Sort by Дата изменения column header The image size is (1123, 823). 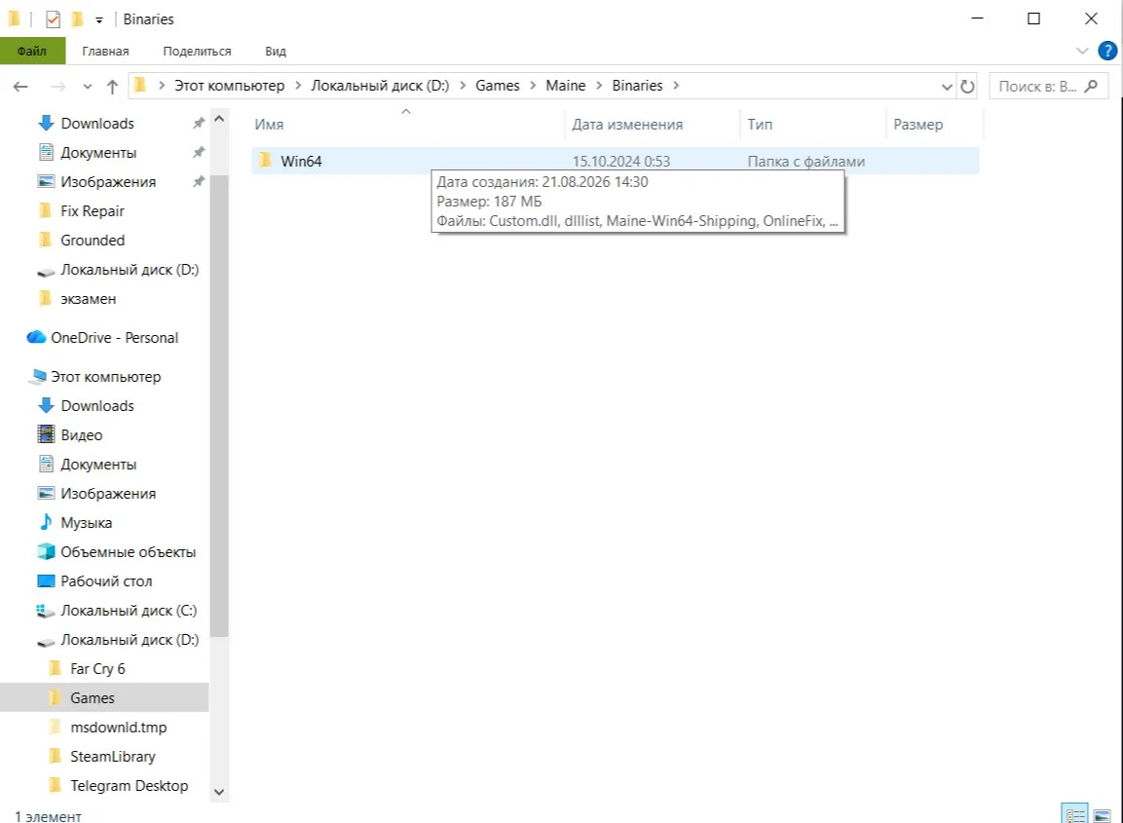[x=626, y=125]
